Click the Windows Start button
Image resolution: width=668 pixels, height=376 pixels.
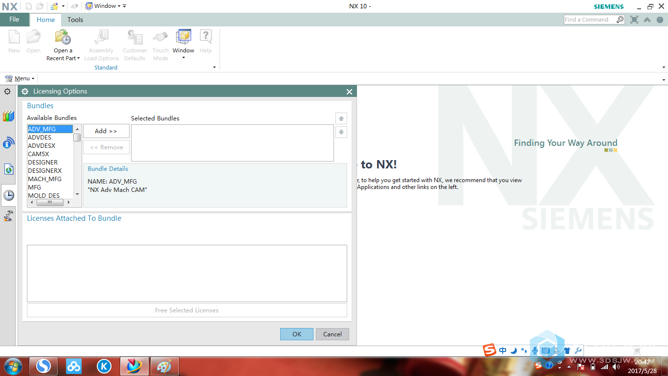click(x=12, y=366)
